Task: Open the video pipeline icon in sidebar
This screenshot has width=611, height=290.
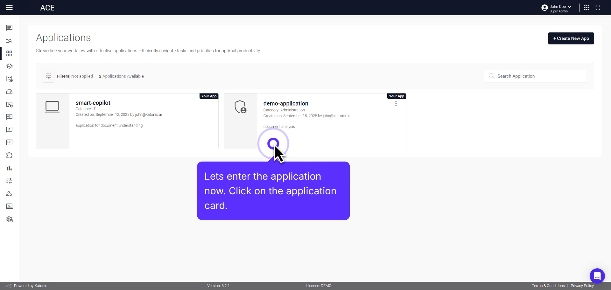Action: coord(9,105)
